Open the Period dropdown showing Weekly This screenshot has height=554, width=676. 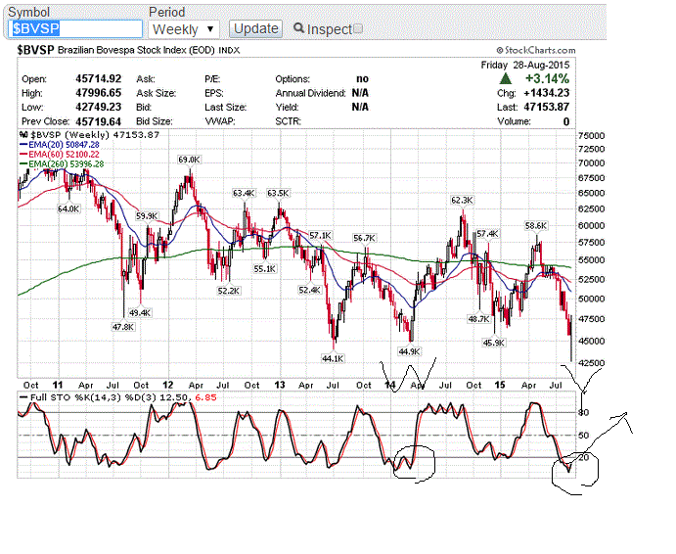184,29
